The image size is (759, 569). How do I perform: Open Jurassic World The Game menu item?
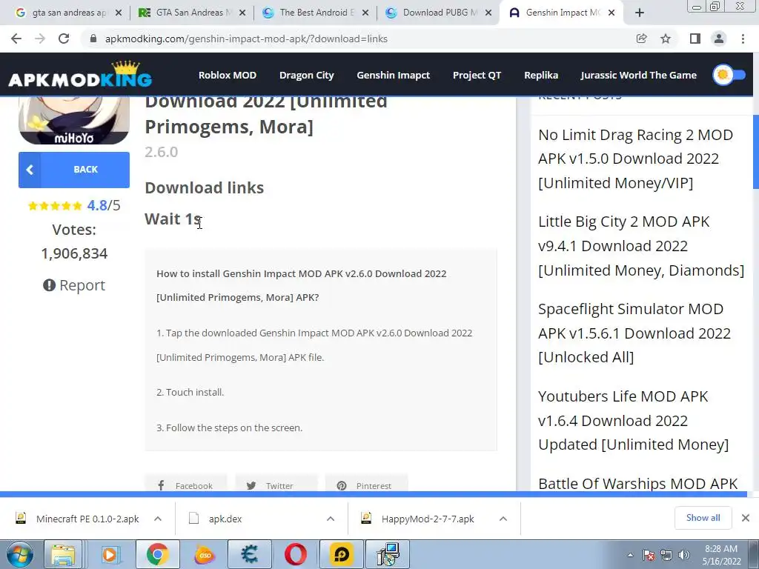click(638, 75)
